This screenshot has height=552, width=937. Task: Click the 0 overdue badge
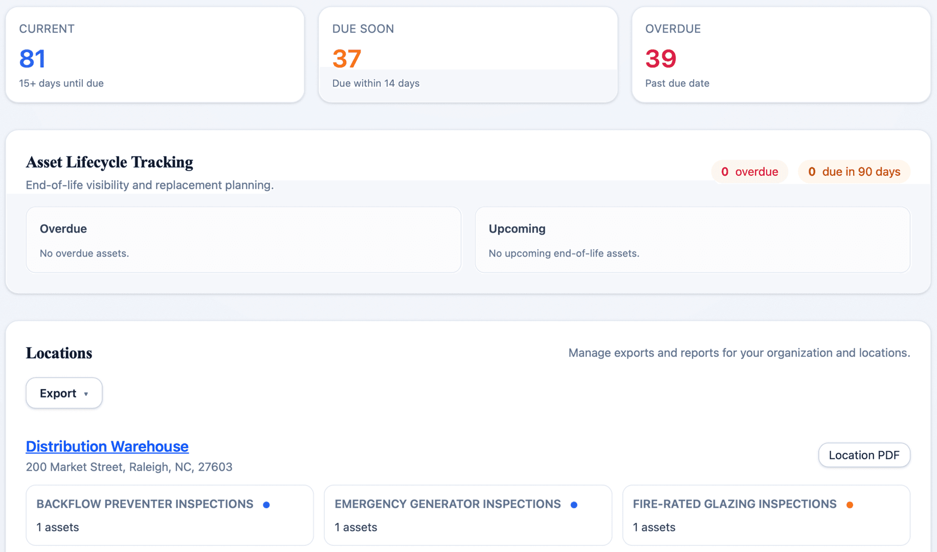pyautogui.click(x=749, y=172)
